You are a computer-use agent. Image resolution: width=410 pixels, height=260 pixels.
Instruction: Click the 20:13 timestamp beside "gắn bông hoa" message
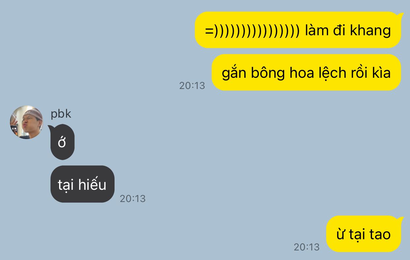192,86
